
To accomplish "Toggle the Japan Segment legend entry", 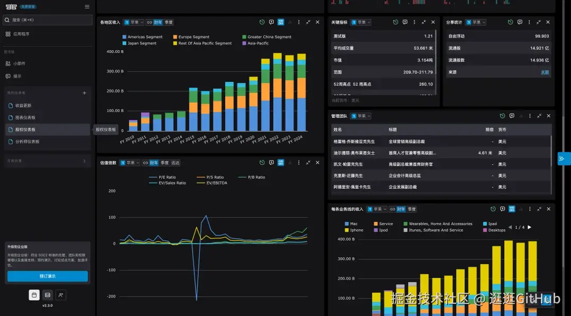I will 140,43.
